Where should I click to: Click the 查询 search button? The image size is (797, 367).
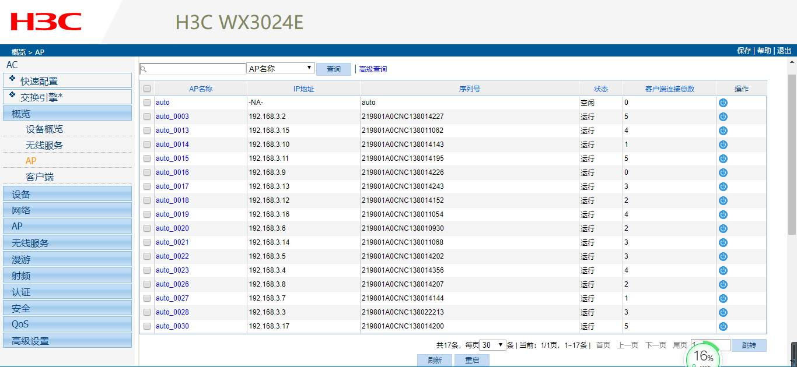(334, 69)
